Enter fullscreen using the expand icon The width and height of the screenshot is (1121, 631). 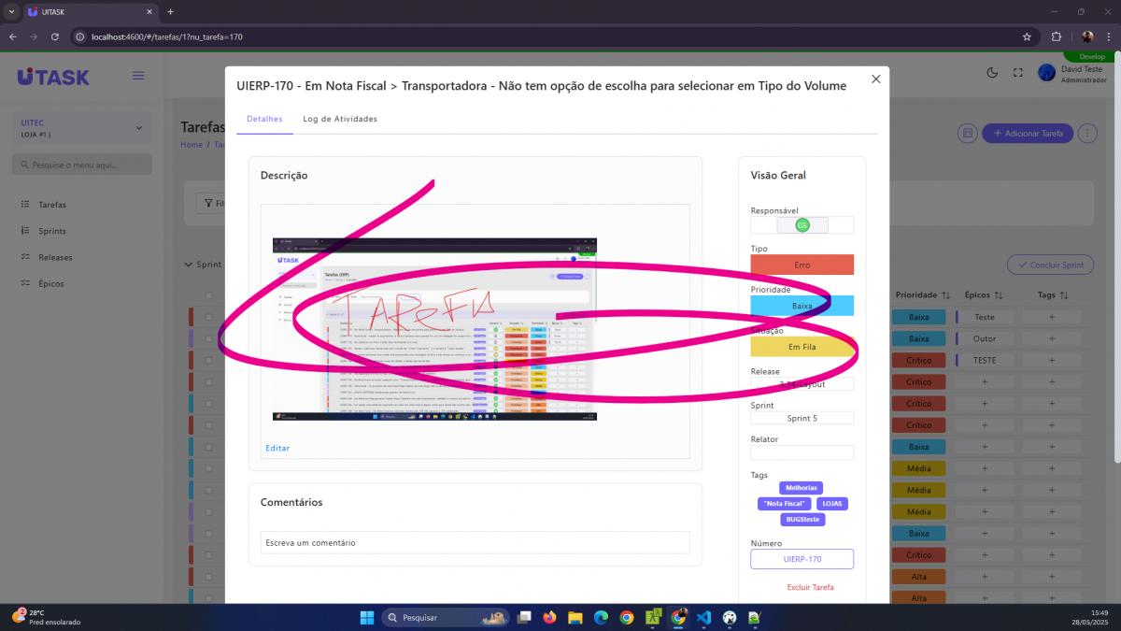(x=1018, y=73)
